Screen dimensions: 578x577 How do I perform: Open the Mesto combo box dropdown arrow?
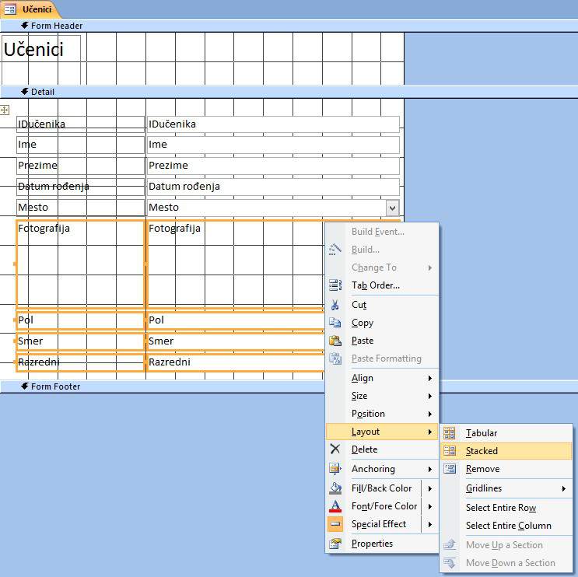point(393,208)
